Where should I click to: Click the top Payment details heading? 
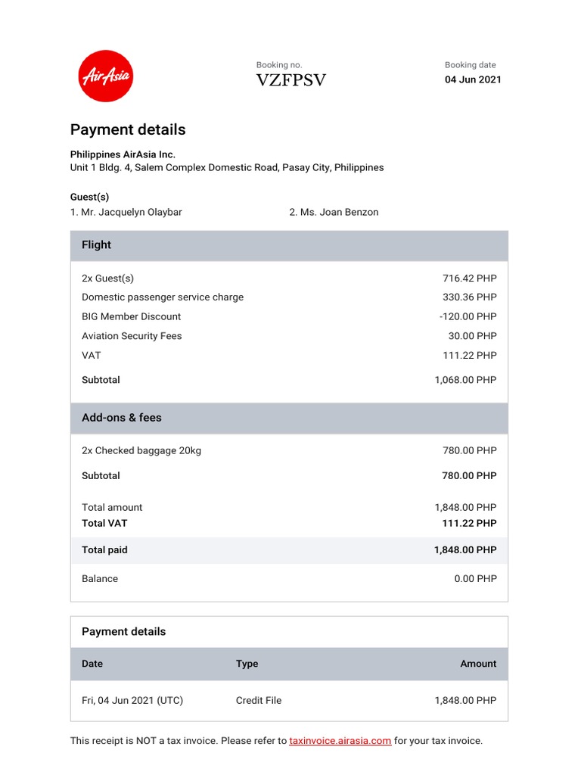click(128, 129)
